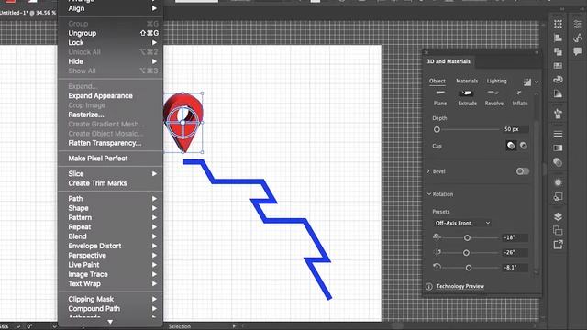587x330 pixels.
Task: Open the Appearance panel icon in dock
Action: point(558,182)
